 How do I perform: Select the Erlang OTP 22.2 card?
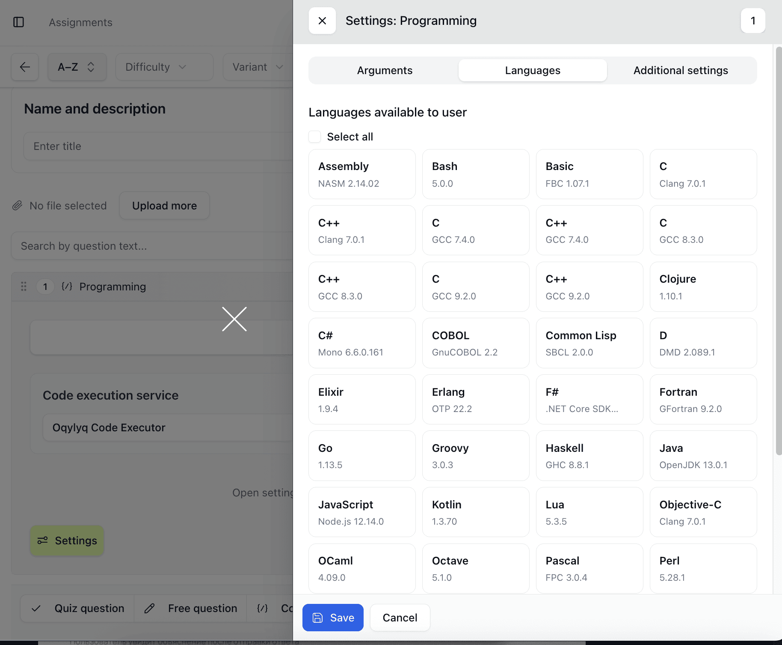click(476, 400)
